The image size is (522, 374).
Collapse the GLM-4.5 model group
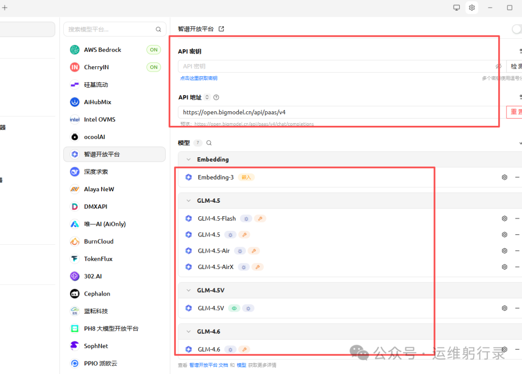pyautogui.click(x=188, y=201)
